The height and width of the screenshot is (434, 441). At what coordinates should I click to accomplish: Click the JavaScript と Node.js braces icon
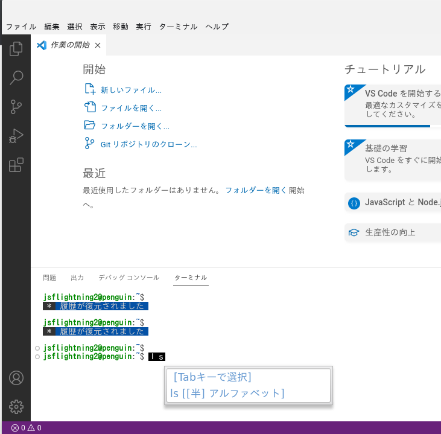(354, 203)
